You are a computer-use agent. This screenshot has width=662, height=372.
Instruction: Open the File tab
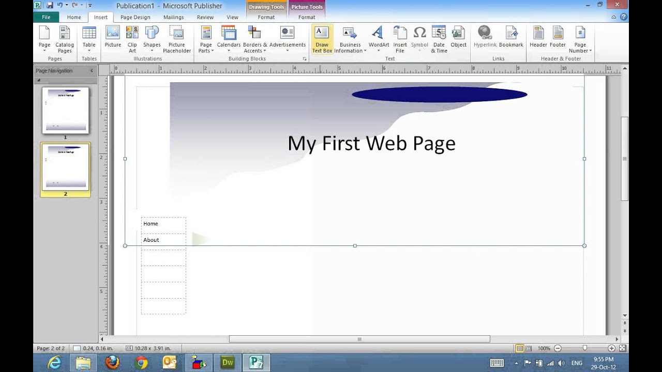[x=46, y=17]
